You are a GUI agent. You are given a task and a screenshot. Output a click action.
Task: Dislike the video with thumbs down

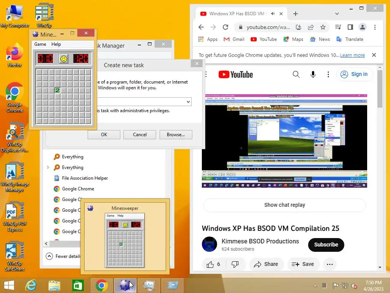click(x=235, y=264)
